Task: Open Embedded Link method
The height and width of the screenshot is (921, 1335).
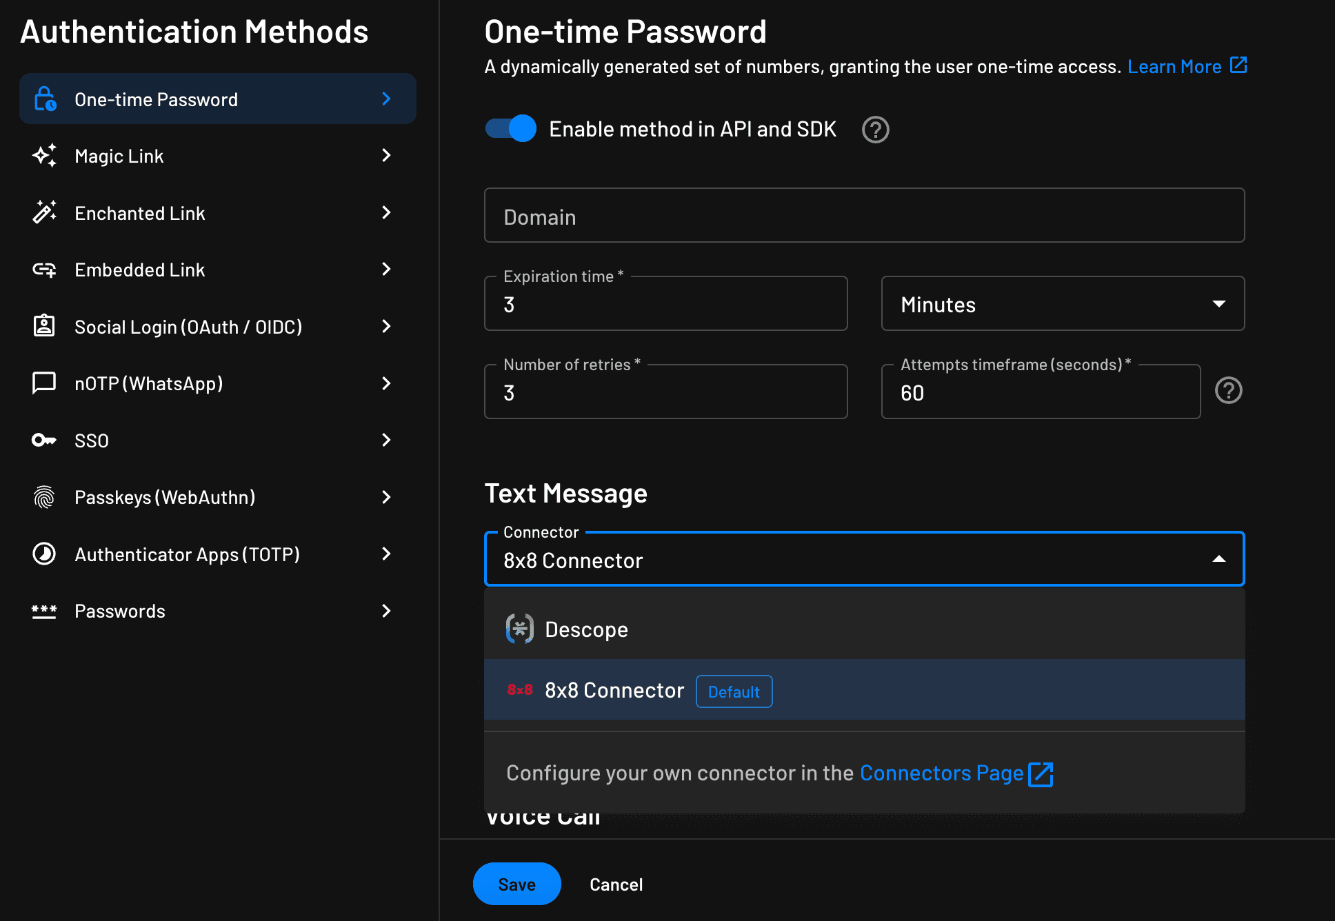Action: (x=218, y=270)
